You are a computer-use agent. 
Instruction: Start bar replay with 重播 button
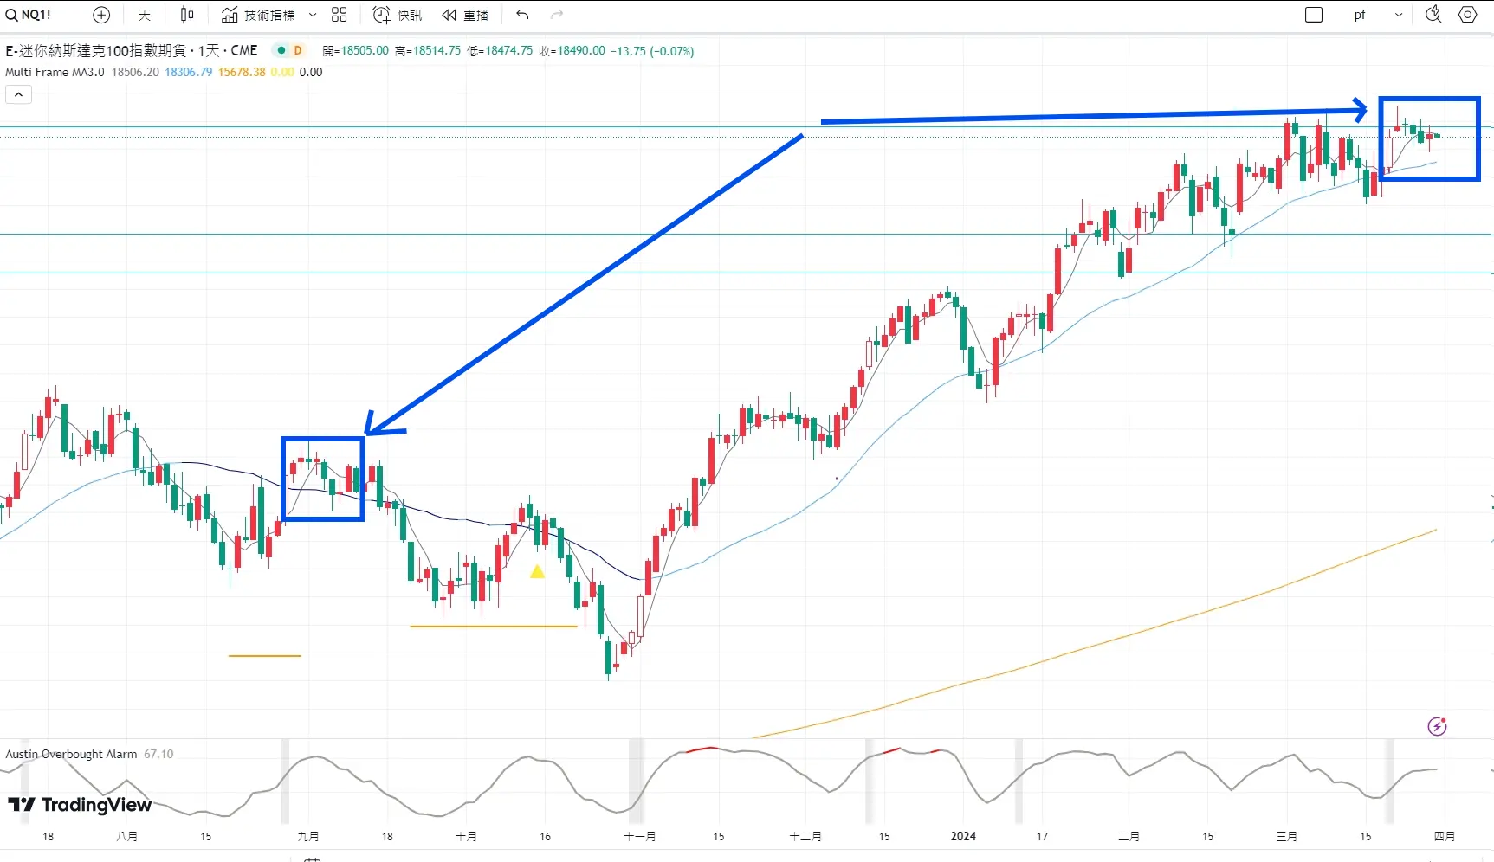pos(465,15)
